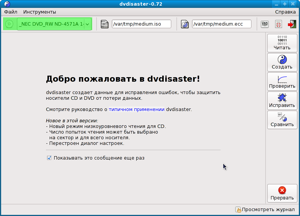Click the dvdisaster title bar yin-yang icon
The width and height of the screenshot is (300, 216).
(x=7, y=4)
